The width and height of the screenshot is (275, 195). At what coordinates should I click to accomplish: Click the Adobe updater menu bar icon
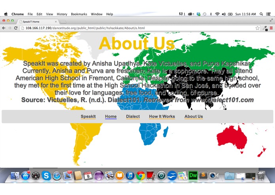(x=182, y=14)
